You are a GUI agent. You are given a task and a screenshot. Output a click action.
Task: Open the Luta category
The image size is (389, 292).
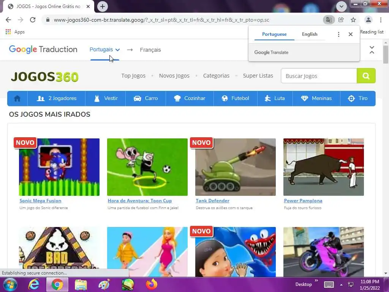pos(275,98)
